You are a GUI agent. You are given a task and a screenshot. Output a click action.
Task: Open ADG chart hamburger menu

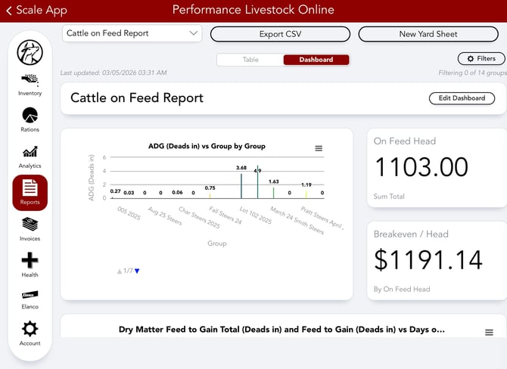pyautogui.click(x=319, y=148)
